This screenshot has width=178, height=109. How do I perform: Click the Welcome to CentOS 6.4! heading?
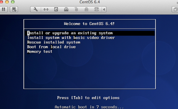pyautogui.click(x=89, y=24)
